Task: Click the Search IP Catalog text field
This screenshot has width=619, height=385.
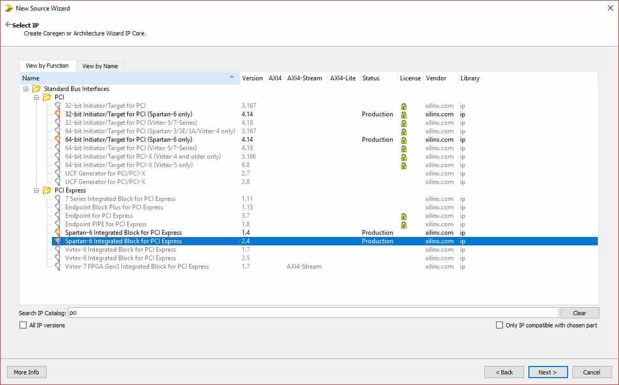Action: 313,313
